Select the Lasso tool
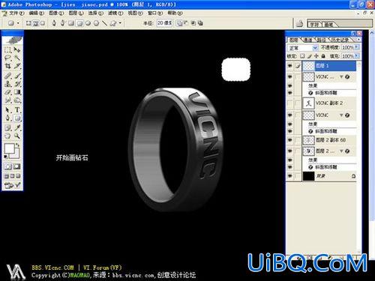 coord(7,58)
